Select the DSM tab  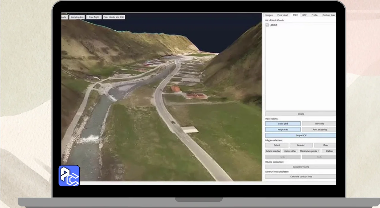click(x=295, y=15)
